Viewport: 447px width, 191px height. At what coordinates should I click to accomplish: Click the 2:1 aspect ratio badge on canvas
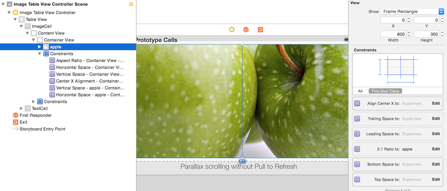coord(243,161)
